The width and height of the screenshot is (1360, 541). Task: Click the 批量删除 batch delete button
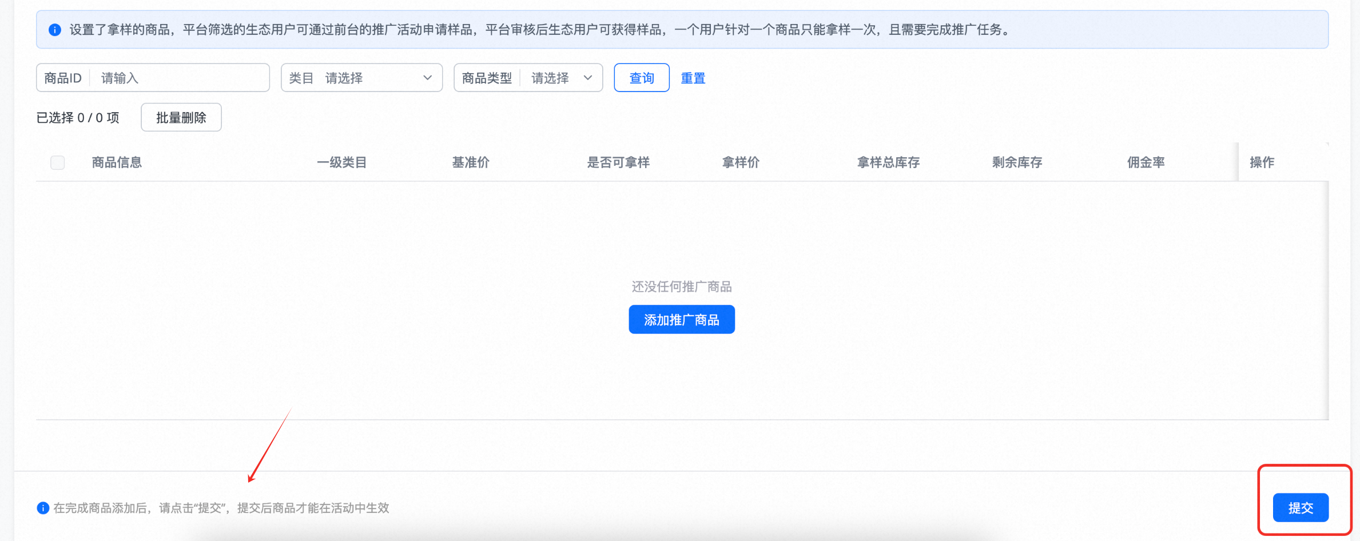tap(181, 117)
